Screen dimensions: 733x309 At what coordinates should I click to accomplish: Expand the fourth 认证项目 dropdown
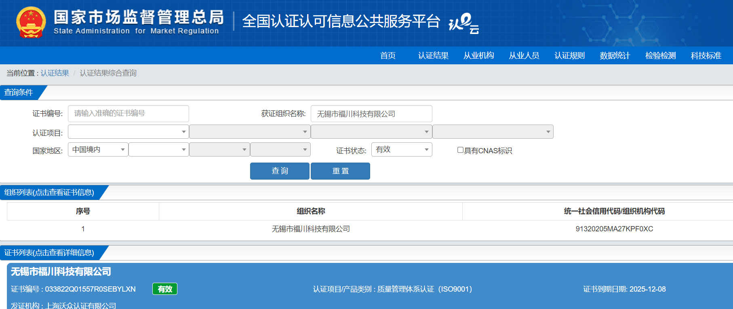493,132
